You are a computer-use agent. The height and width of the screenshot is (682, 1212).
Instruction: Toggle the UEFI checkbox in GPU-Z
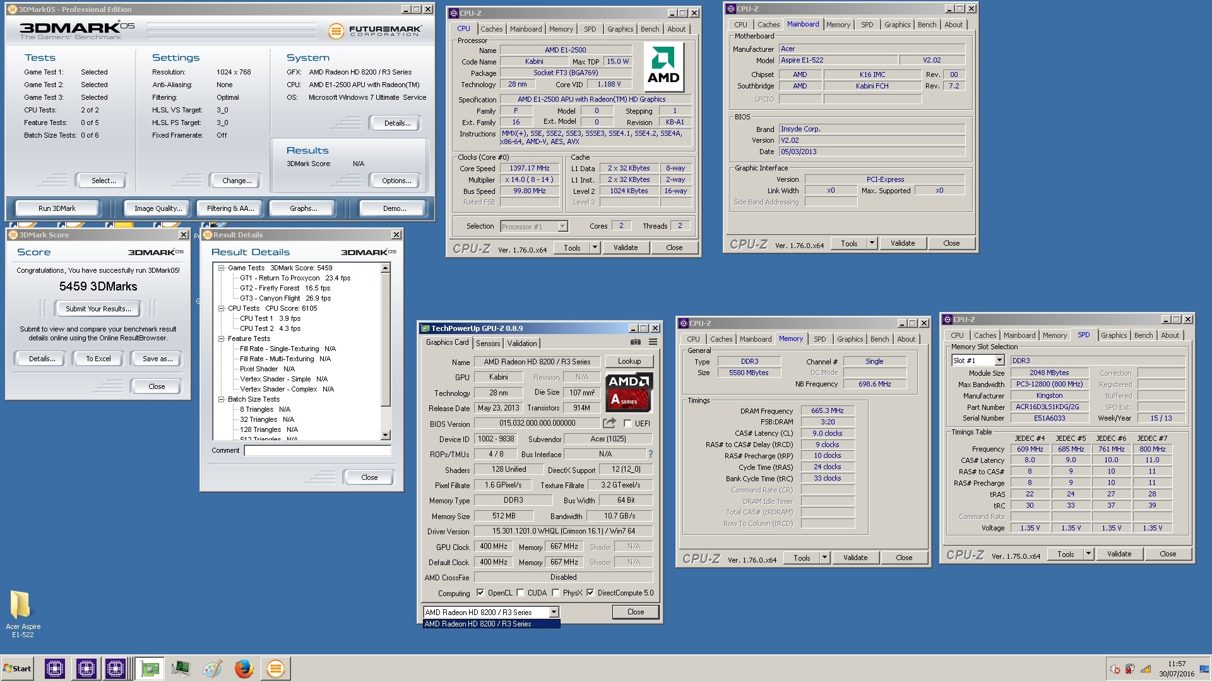(x=627, y=424)
